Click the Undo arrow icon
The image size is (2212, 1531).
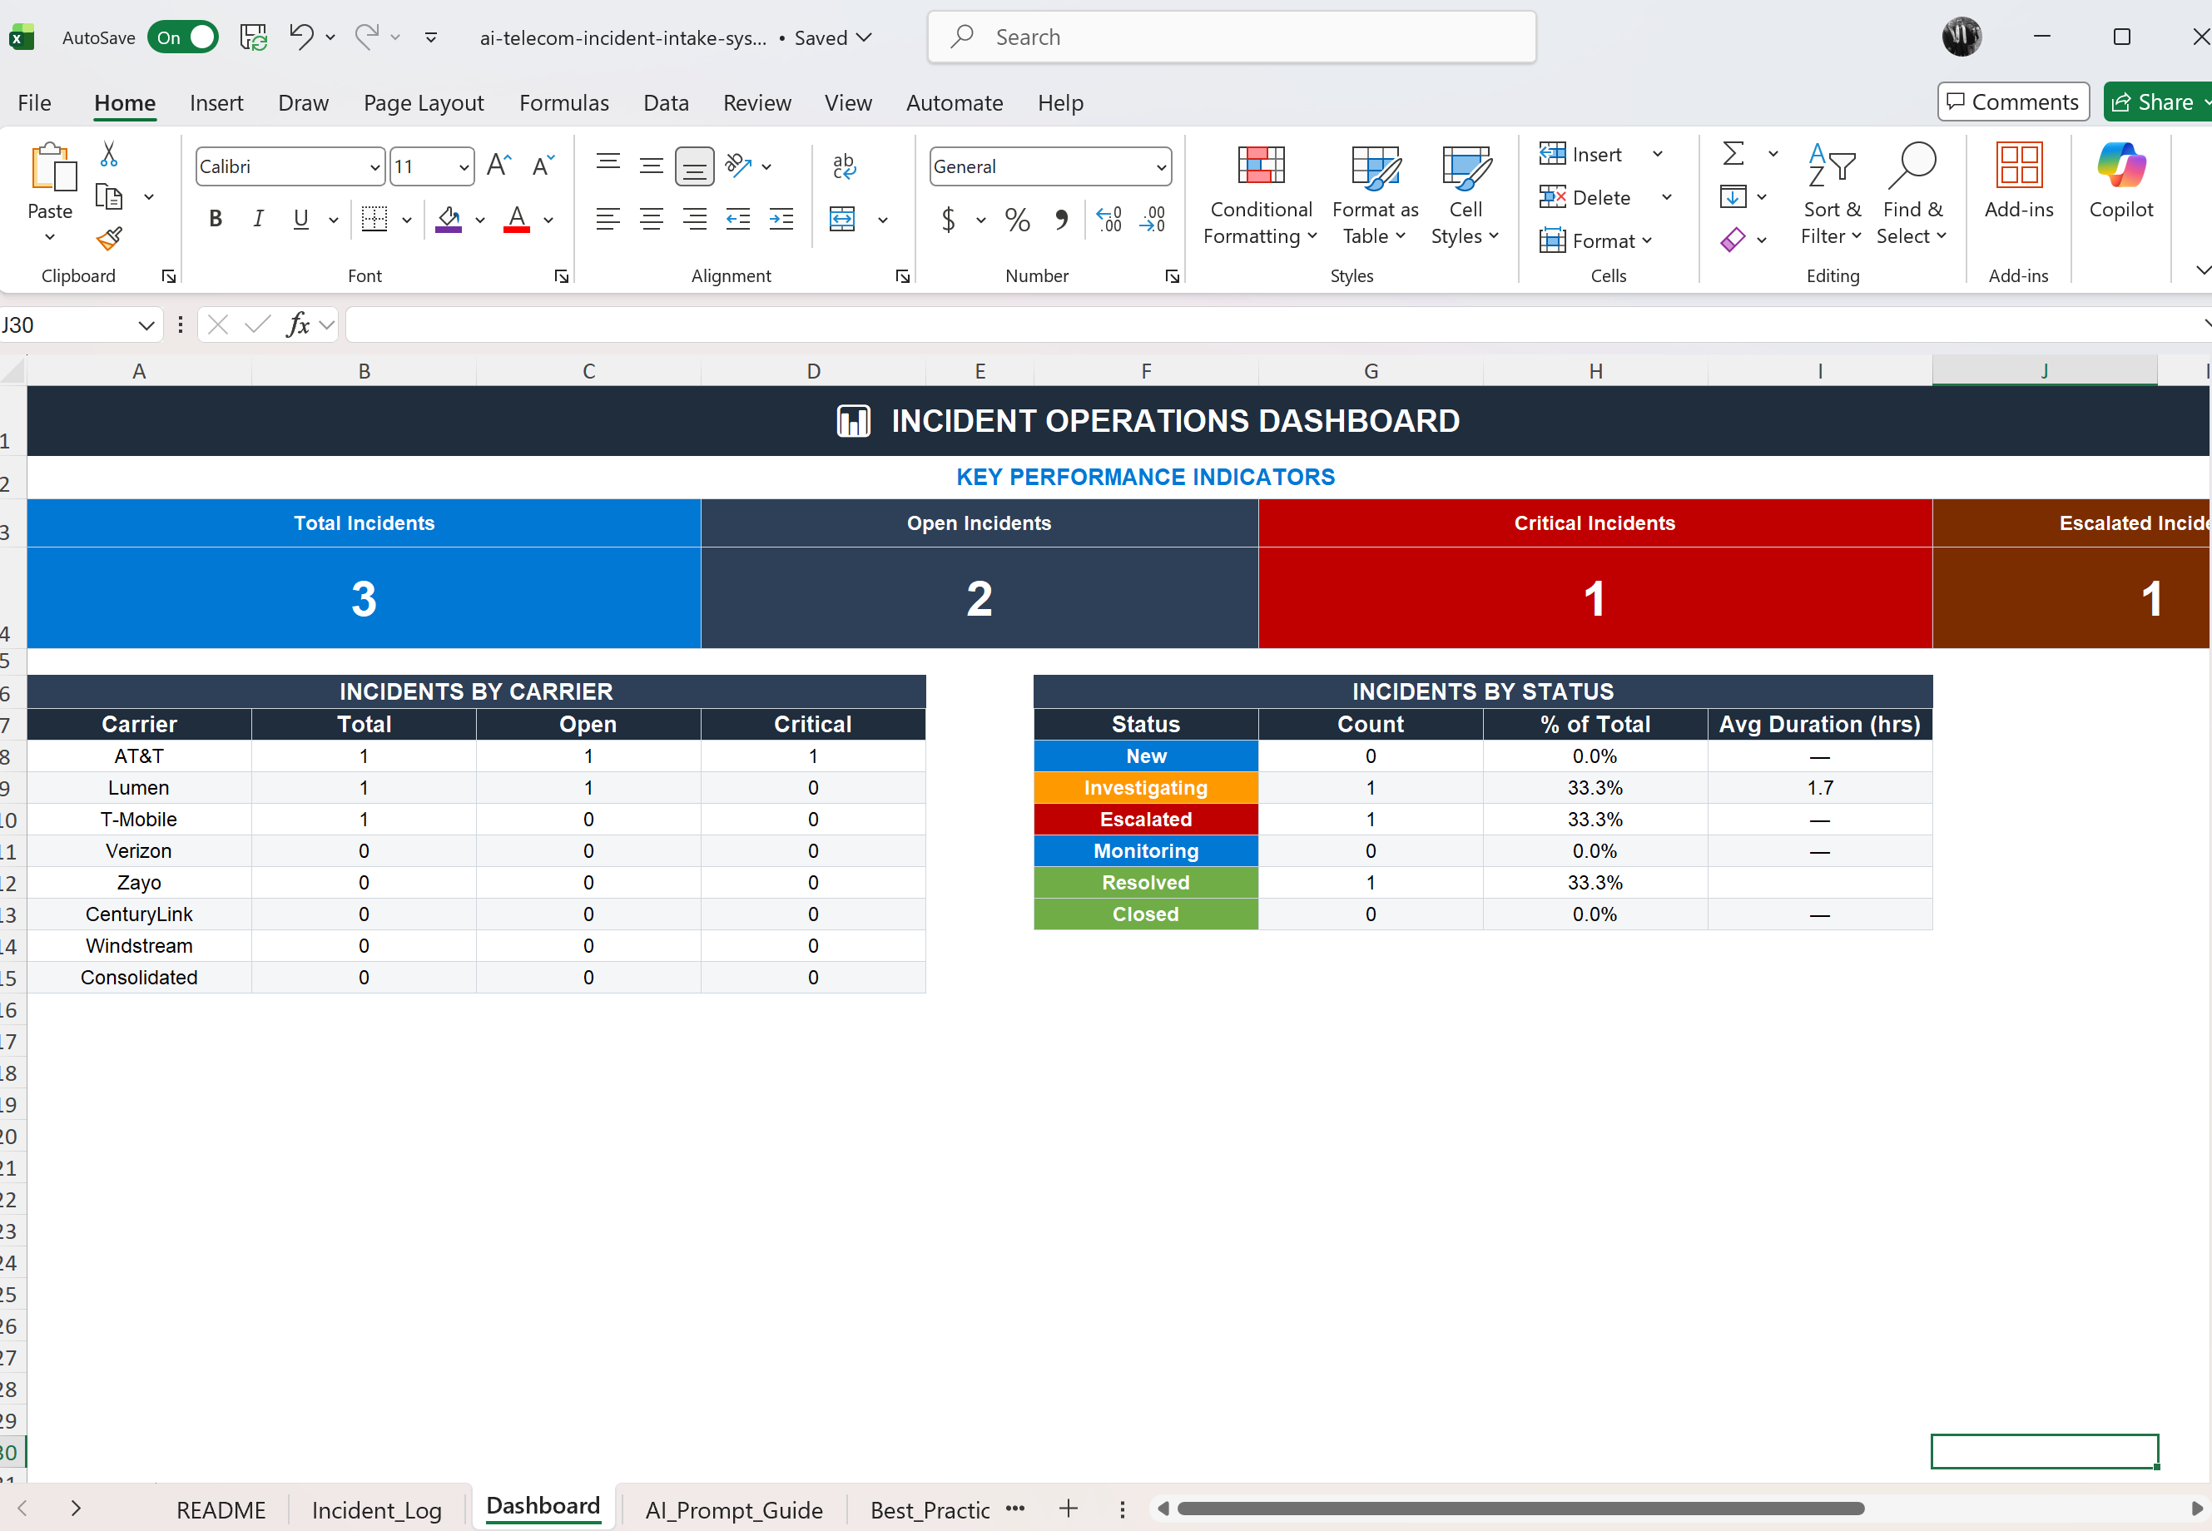(301, 37)
